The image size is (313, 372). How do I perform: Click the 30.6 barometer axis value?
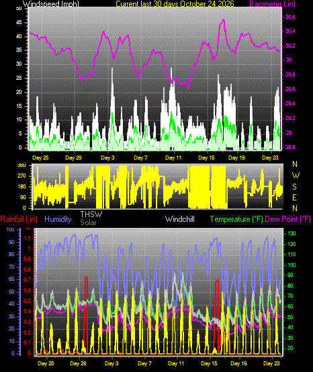pos(290,17)
